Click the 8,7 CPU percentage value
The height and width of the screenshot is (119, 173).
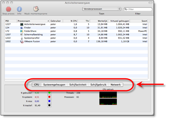pyautogui.click(x=75, y=35)
